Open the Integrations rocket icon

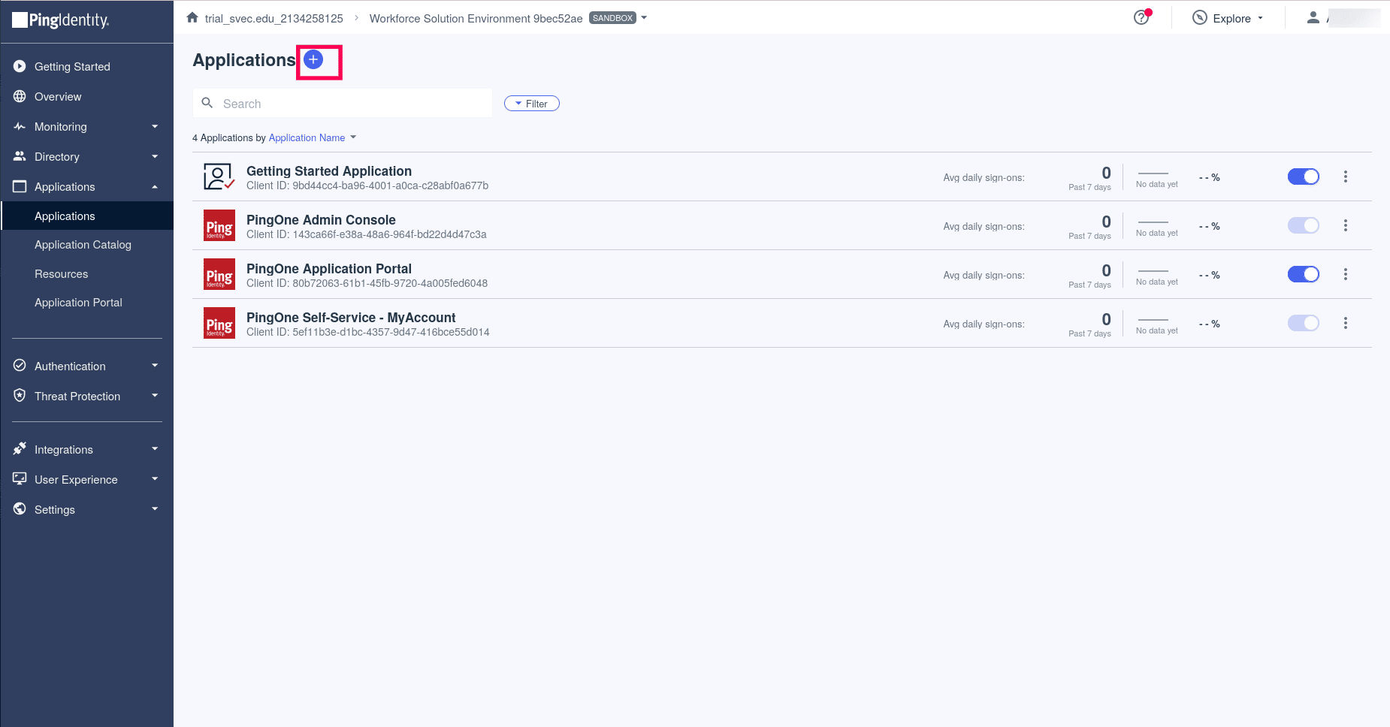(20, 448)
